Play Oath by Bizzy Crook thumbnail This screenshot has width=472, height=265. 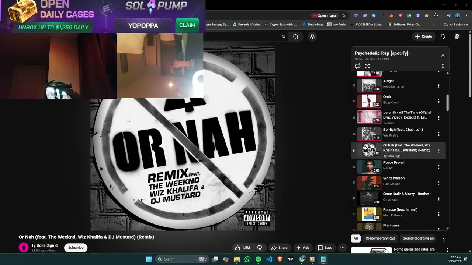(369, 101)
